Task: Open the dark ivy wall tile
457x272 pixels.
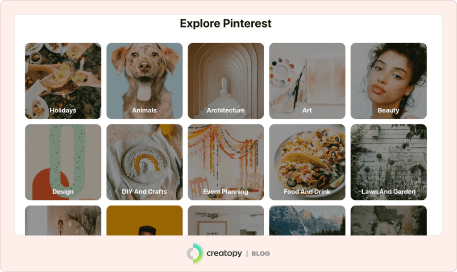Action: (389, 220)
